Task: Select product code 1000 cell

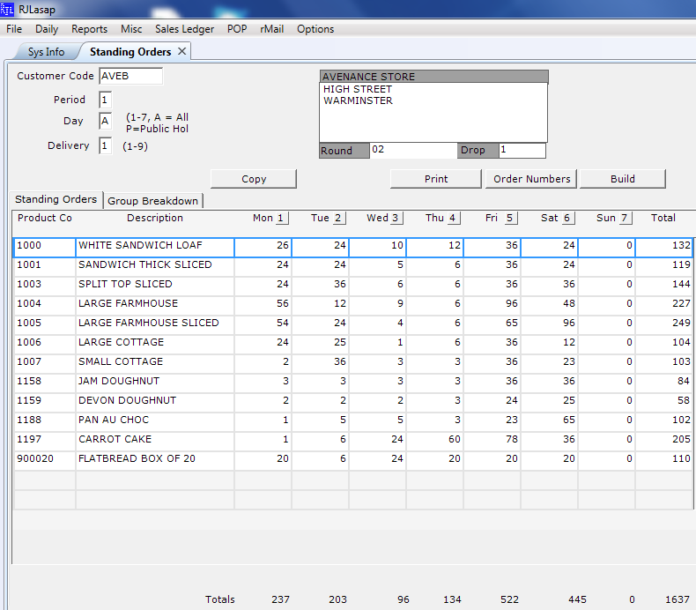Action: point(45,247)
